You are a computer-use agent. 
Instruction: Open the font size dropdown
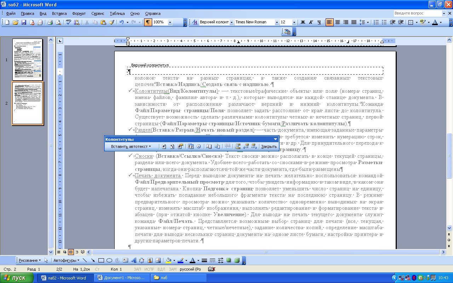(295, 22)
